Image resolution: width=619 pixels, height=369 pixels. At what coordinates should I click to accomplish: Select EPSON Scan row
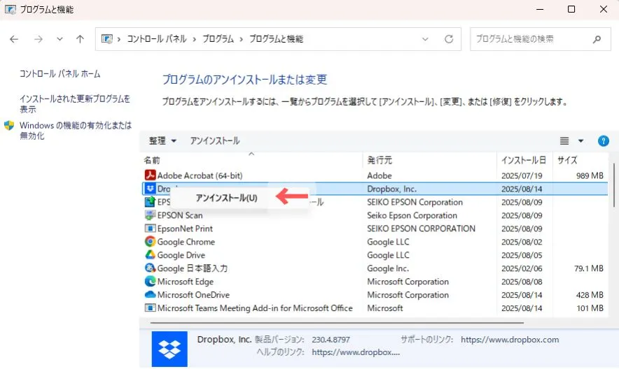[x=374, y=215]
